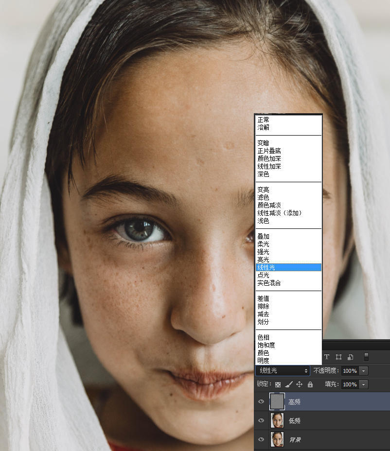Screen dimensions: 390x451
Task: Choose 差值 blend mode
Action: coord(288,298)
